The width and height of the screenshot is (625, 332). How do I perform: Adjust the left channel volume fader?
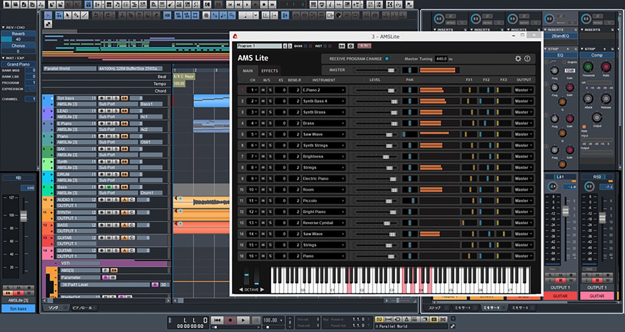tap(23, 216)
